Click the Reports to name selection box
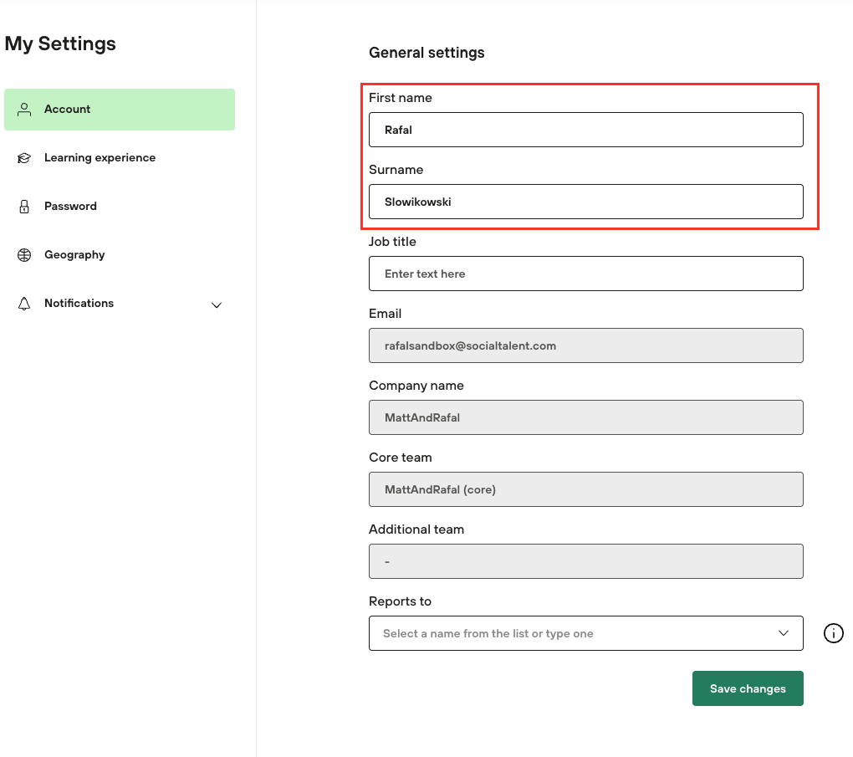Image resolution: width=853 pixels, height=757 pixels. pyautogui.click(x=569, y=633)
